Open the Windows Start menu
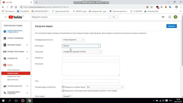 point(3,100)
